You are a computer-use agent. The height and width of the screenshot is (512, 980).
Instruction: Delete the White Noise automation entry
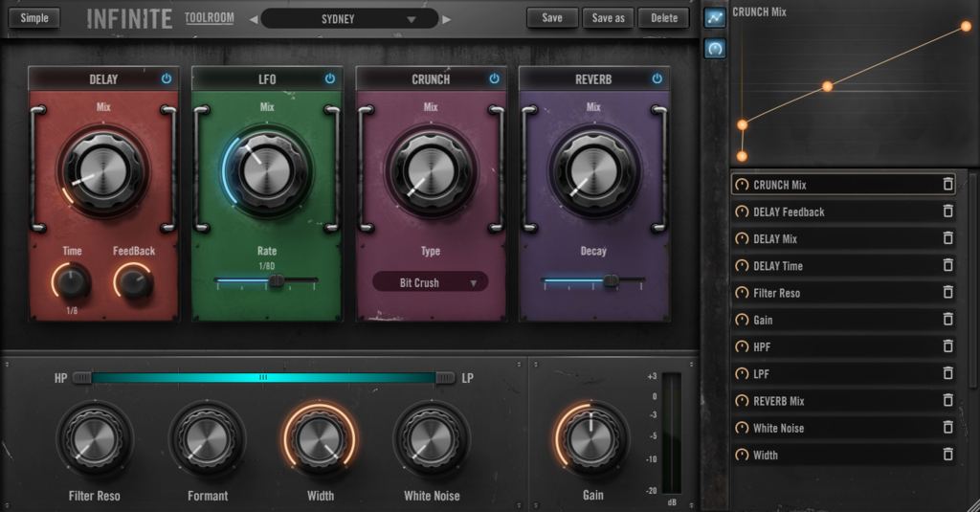coord(948,427)
